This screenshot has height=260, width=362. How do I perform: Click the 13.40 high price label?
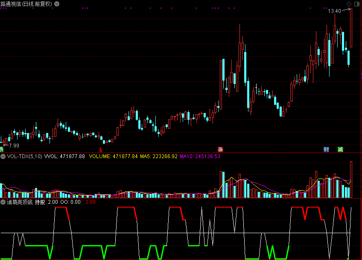click(x=334, y=11)
